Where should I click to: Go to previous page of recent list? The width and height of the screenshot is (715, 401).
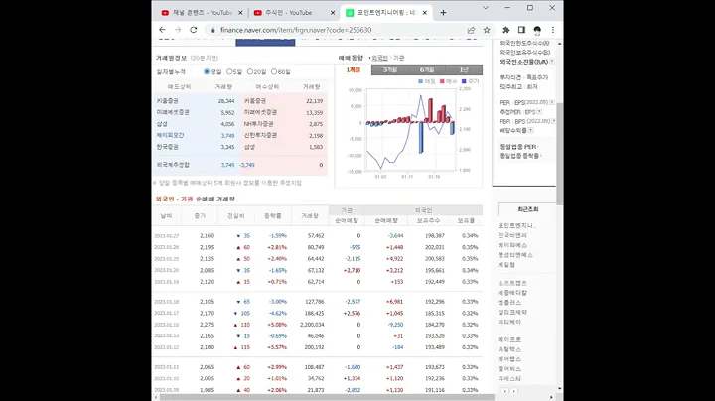tap(504, 391)
